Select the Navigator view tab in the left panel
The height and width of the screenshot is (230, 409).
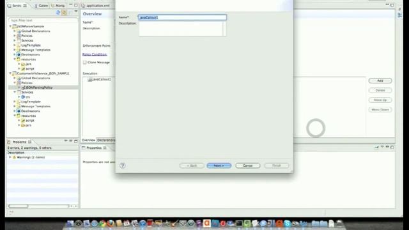pos(58,6)
